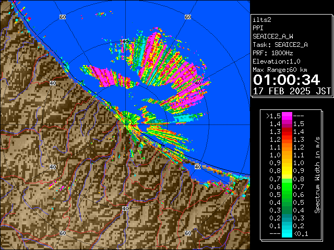334x250 pixels.
Task: Click the <0.1 legend label
Action: 301,234
